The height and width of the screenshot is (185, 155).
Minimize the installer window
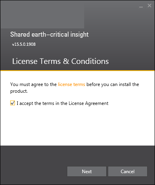tap(141, 6)
